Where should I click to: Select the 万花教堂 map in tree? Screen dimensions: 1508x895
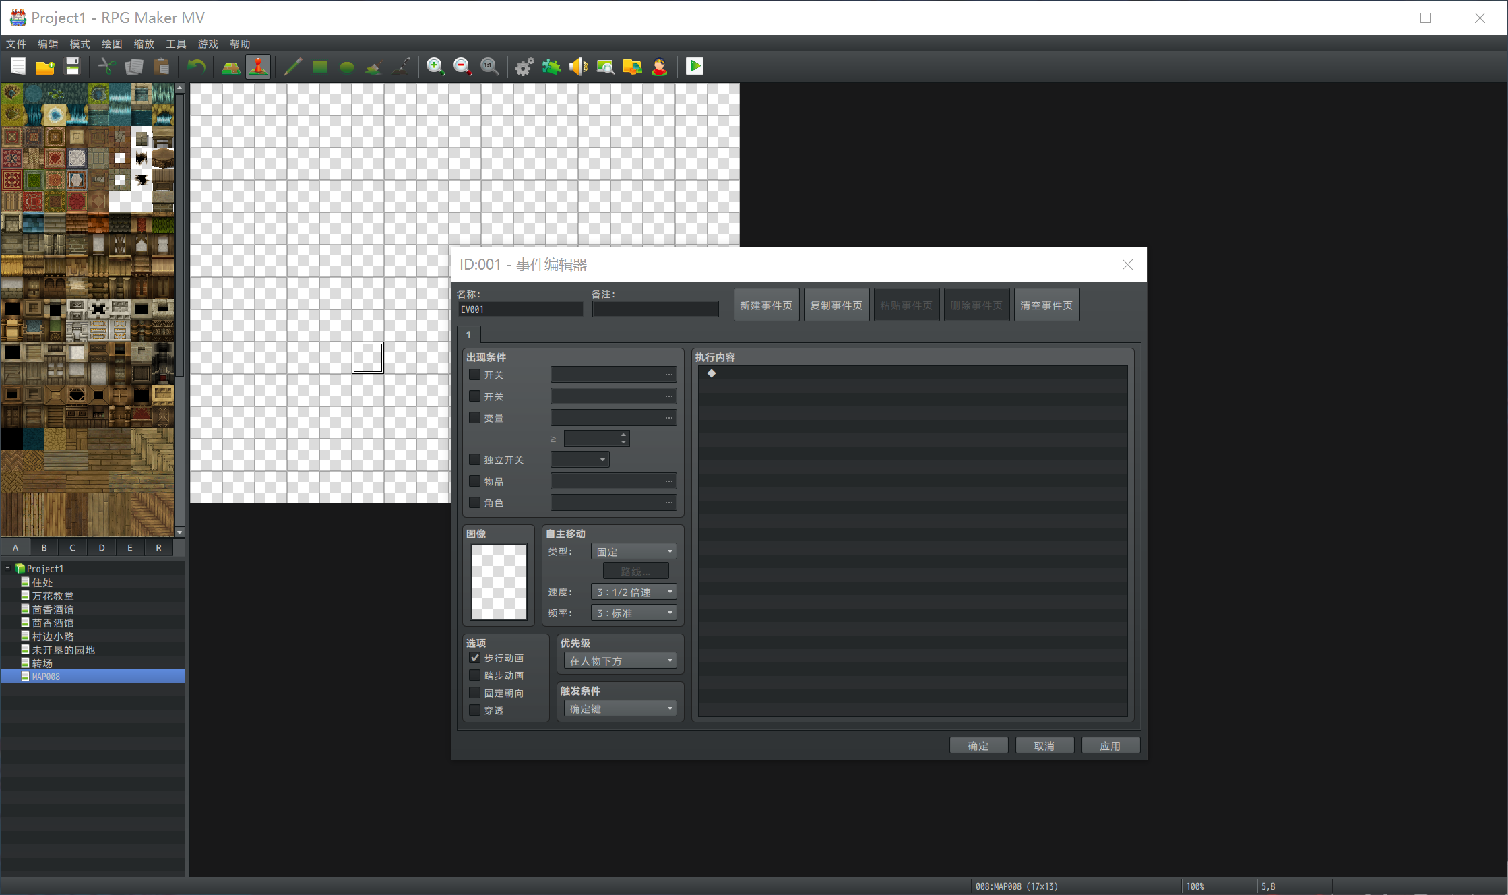tap(53, 596)
